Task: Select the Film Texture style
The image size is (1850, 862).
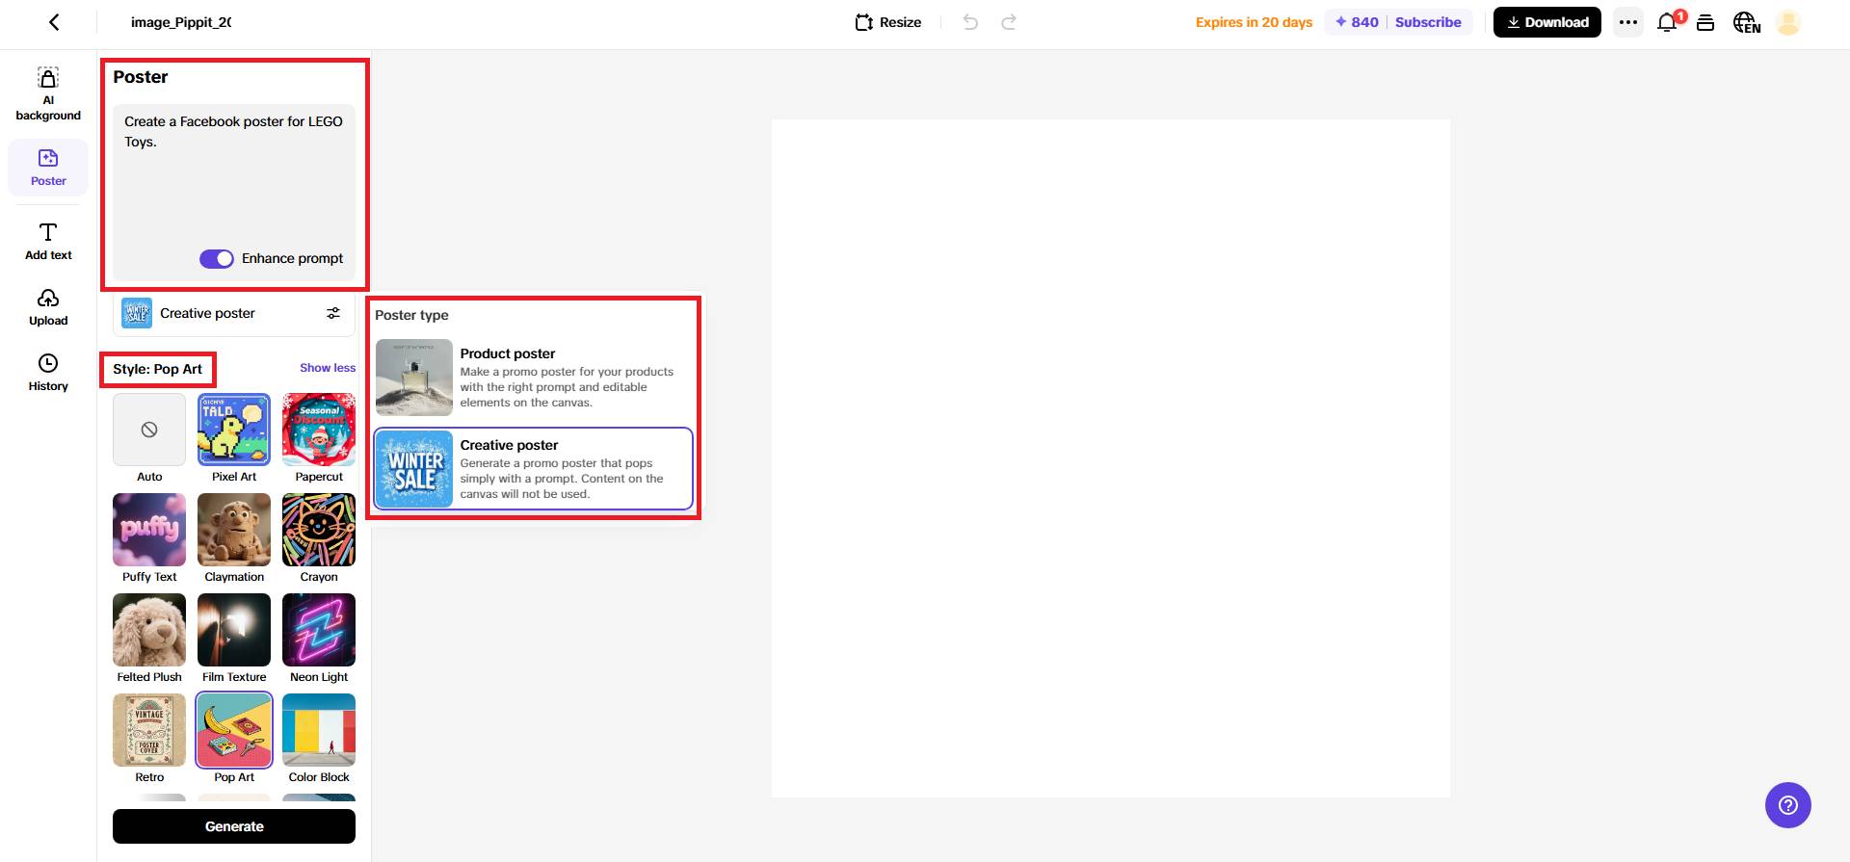Action: 234,639
